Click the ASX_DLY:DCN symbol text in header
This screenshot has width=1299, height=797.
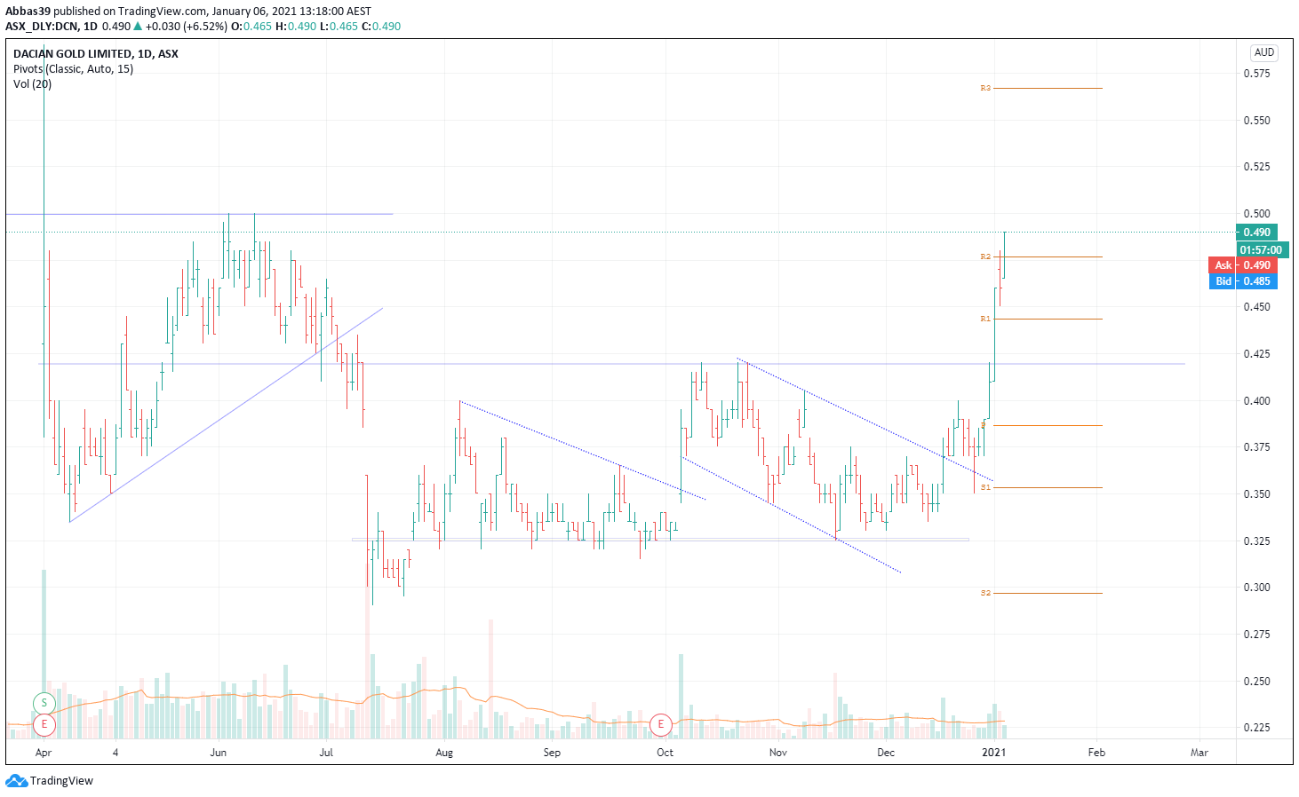tap(42, 27)
